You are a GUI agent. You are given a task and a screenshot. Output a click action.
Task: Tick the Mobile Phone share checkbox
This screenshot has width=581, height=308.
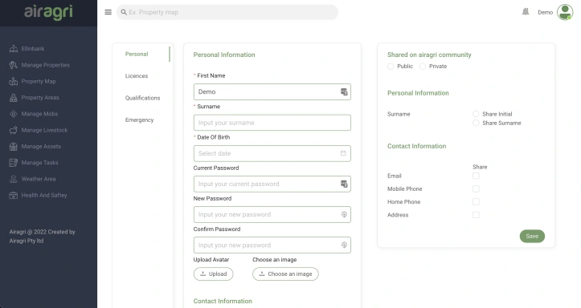(x=476, y=188)
